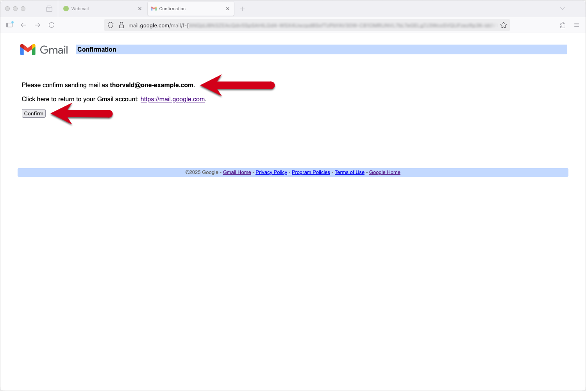Open the extensions puzzle icon

coord(563,25)
